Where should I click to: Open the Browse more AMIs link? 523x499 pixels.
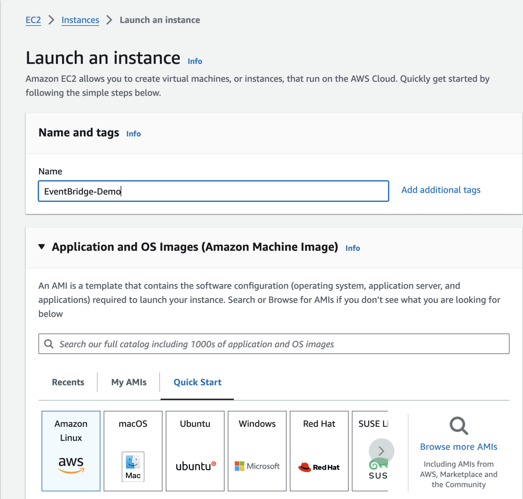click(459, 447)
